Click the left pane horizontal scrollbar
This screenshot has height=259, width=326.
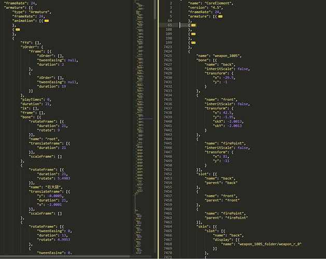(x=65, y=256)
